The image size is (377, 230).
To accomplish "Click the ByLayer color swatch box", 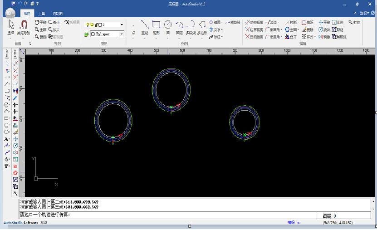I will pyautogui.click(x=93, y=34).
